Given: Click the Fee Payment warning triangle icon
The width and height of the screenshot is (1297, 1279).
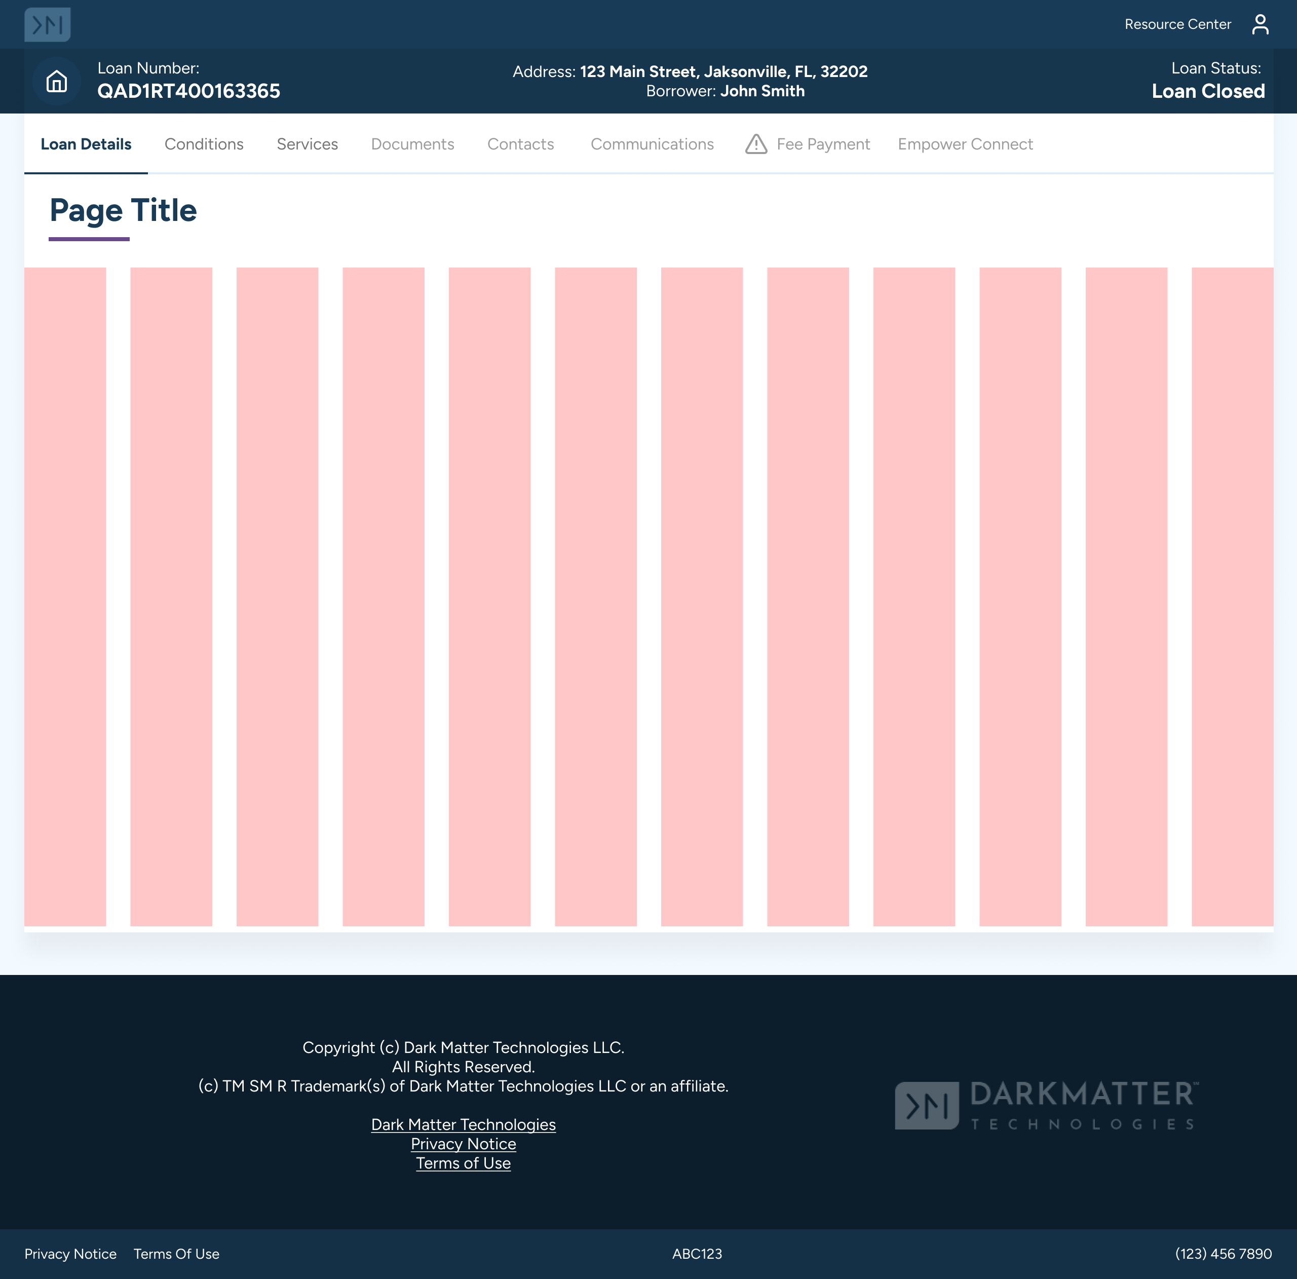Looking at the screenshot, I should 756,144.
